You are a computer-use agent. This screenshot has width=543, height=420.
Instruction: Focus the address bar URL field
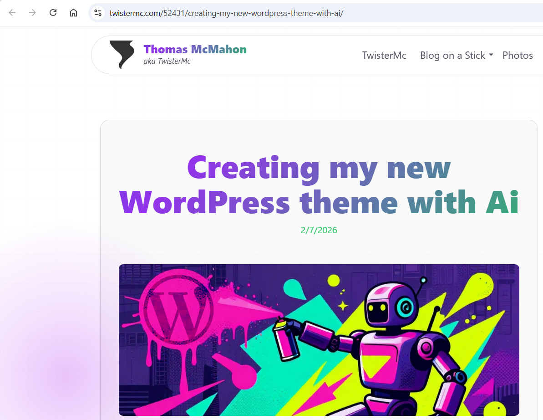[x=273, y=13]
